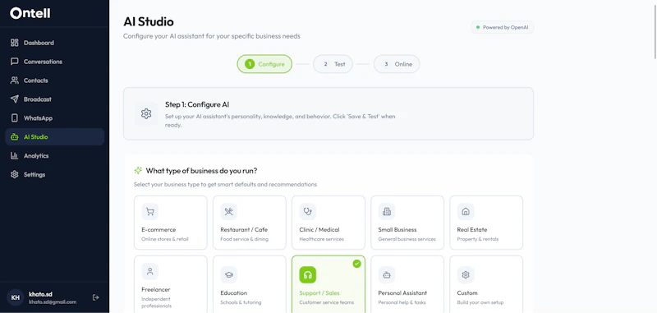Open the Conversations menu item
This screenshot has height=313, width=657.
point(54,62)
